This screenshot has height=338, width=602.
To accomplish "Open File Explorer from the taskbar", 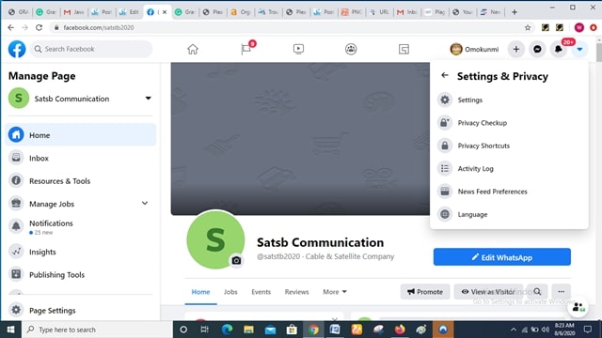I will (248, 330).
